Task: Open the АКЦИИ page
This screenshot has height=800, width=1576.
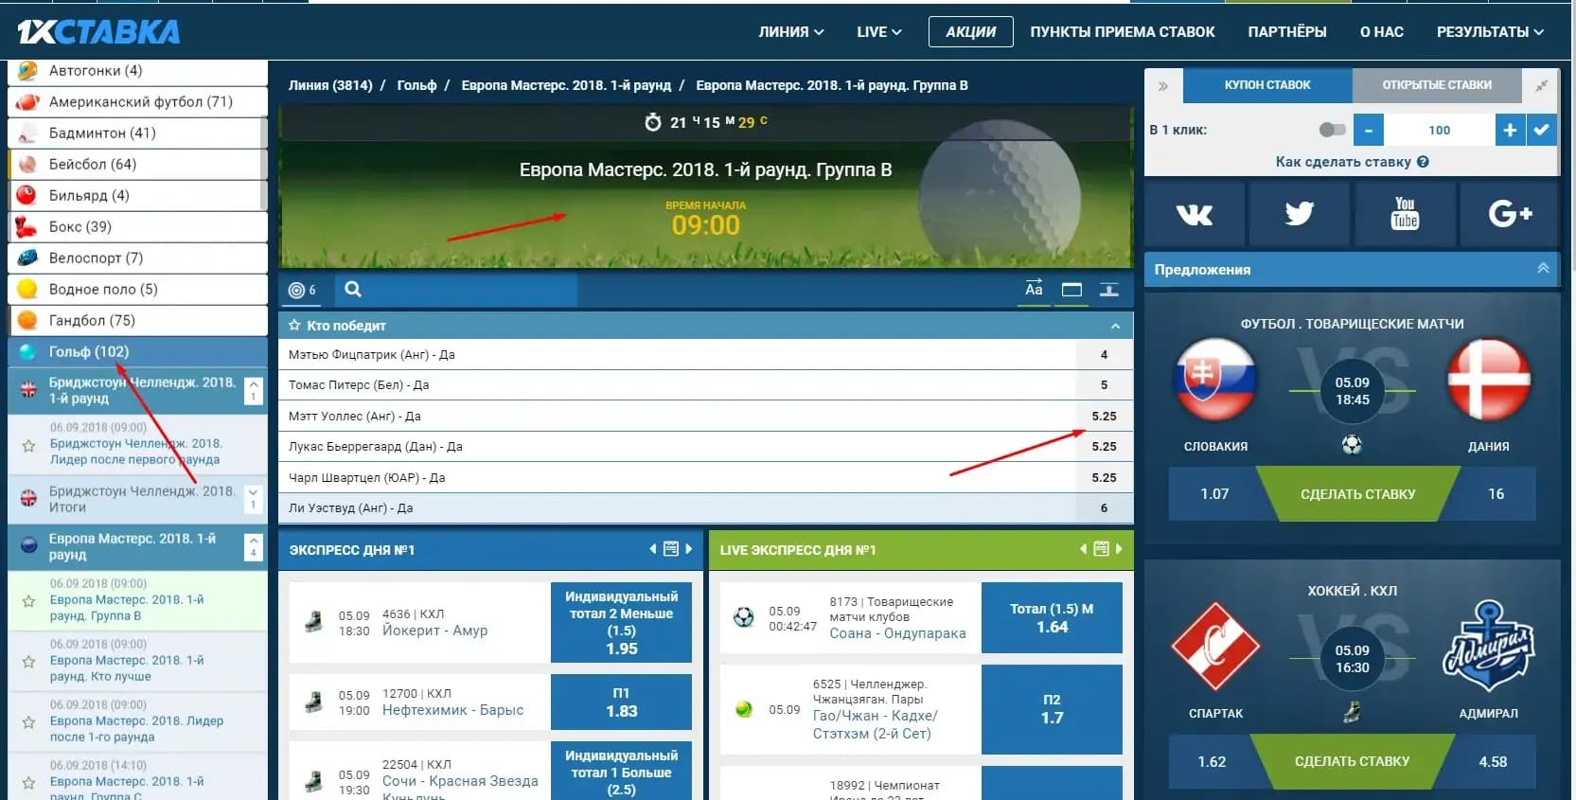Action: click(x=971, y=32)
